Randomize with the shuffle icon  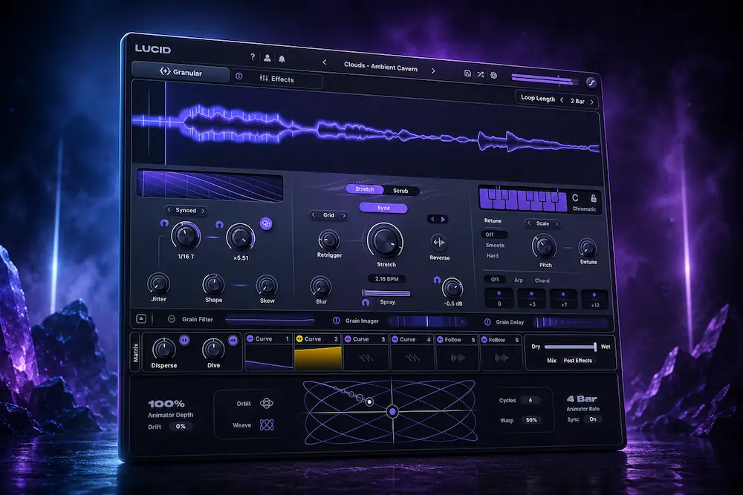(x=481, y=74)
